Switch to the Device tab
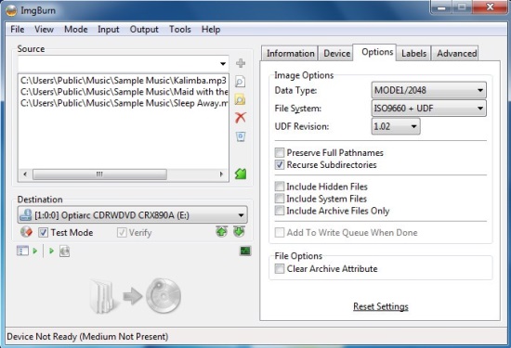Viewport: 511px width, 348px height. tap(336, 54)
